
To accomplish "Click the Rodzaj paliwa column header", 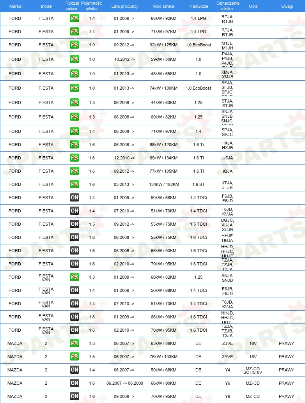I will (x=72, y=6).
